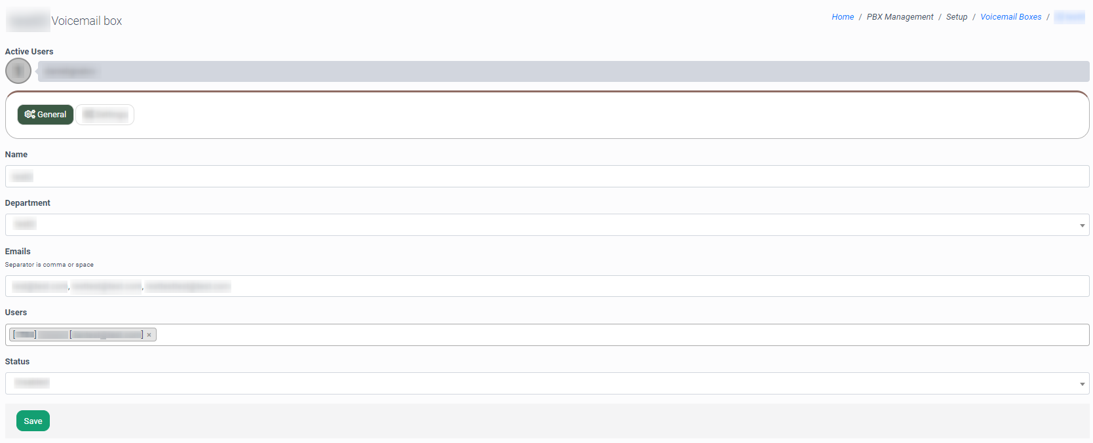Select the user chip in the Users field
The image size is (1093, 443).
point(77,335)
